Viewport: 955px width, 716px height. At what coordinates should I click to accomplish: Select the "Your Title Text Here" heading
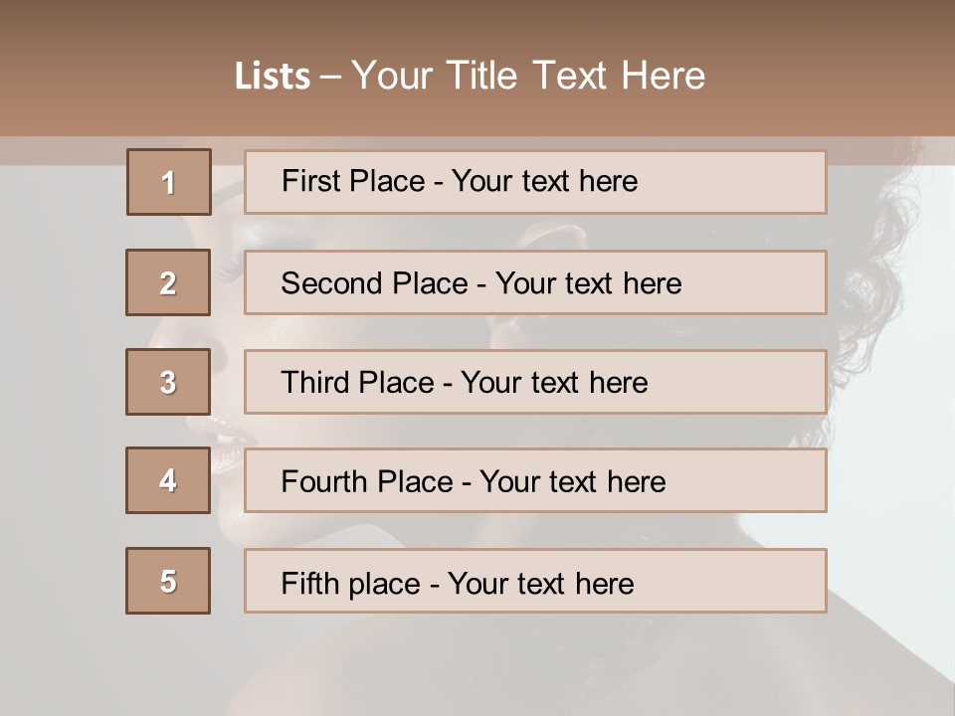pyautogui.click(x=528, y=77)
